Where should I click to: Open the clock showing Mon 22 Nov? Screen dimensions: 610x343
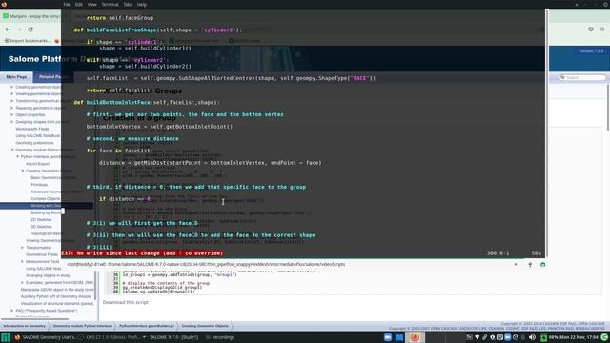tap(579, 337)
